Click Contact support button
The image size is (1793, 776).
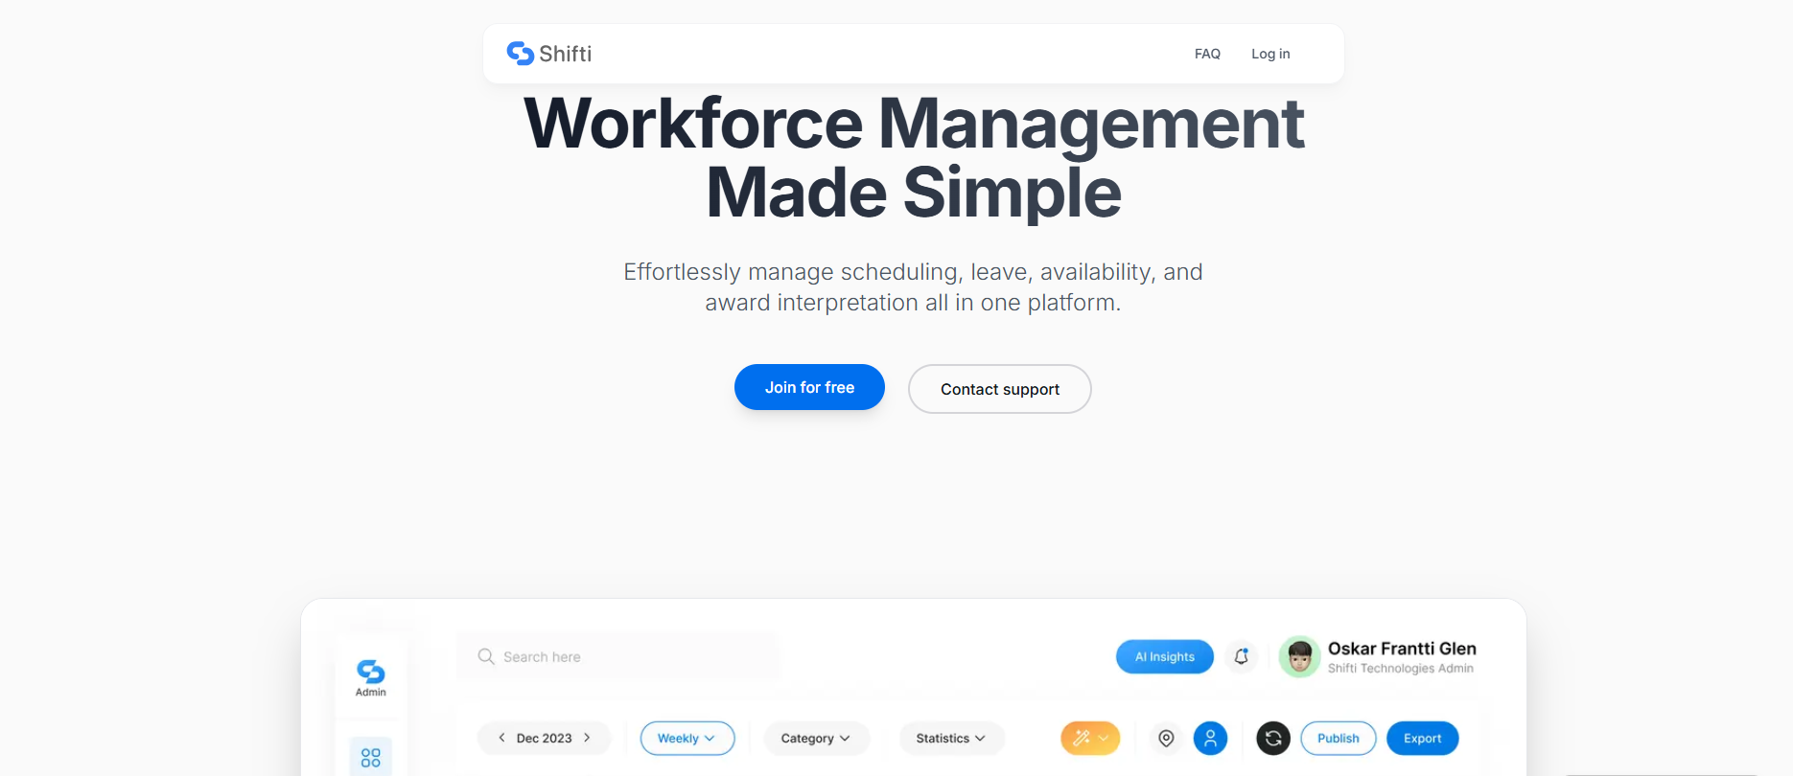[x=1000, y=389]
